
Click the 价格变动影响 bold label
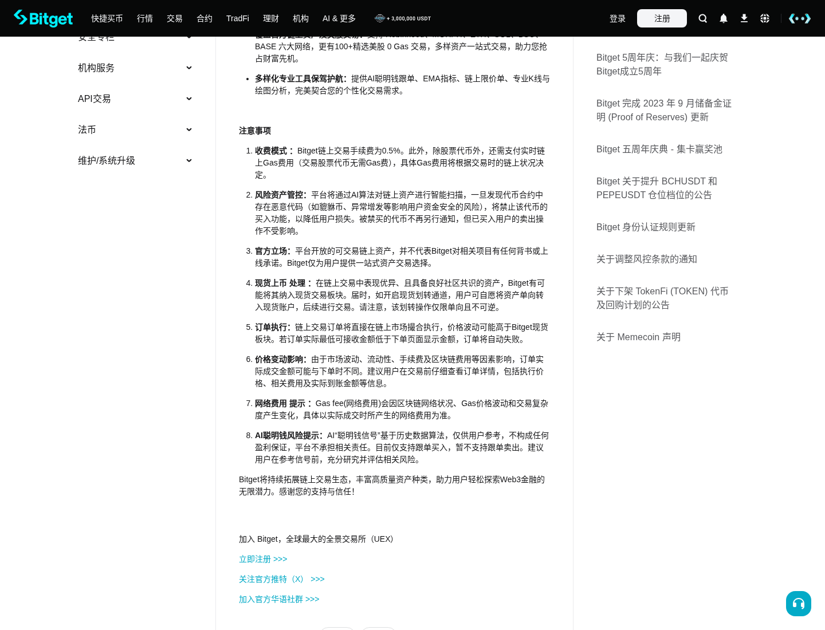pyautogui.click(x=281, y=359)
